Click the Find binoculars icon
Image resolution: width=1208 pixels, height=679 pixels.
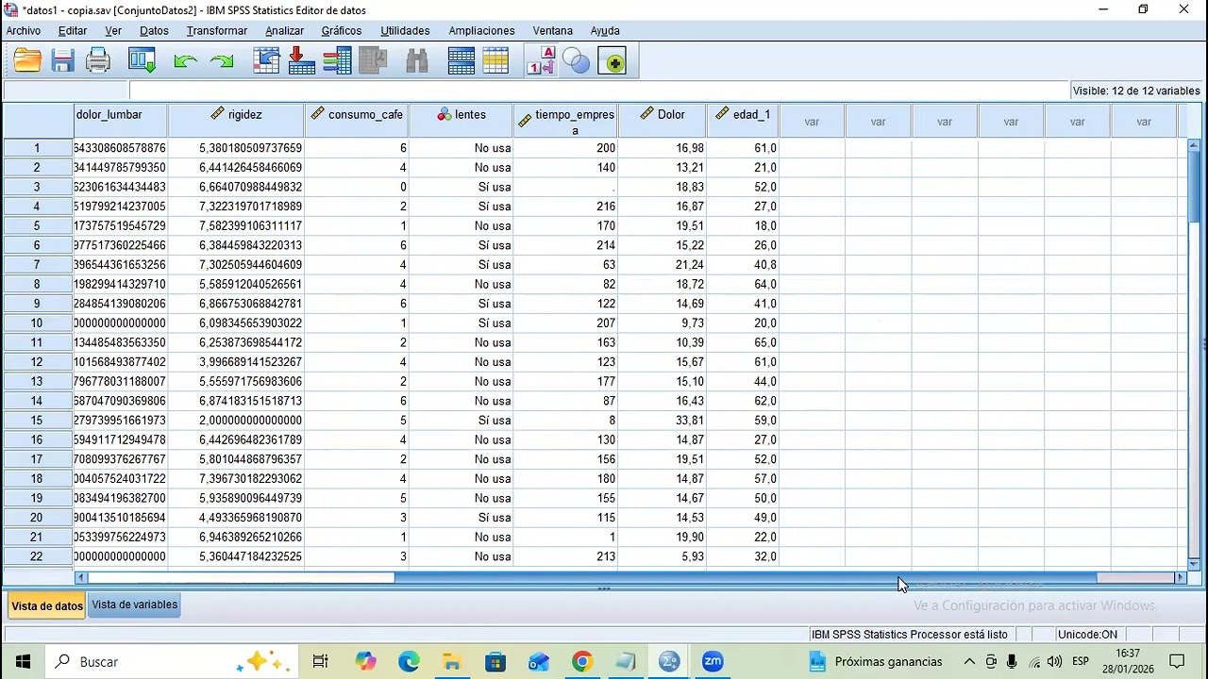point(417,61)
